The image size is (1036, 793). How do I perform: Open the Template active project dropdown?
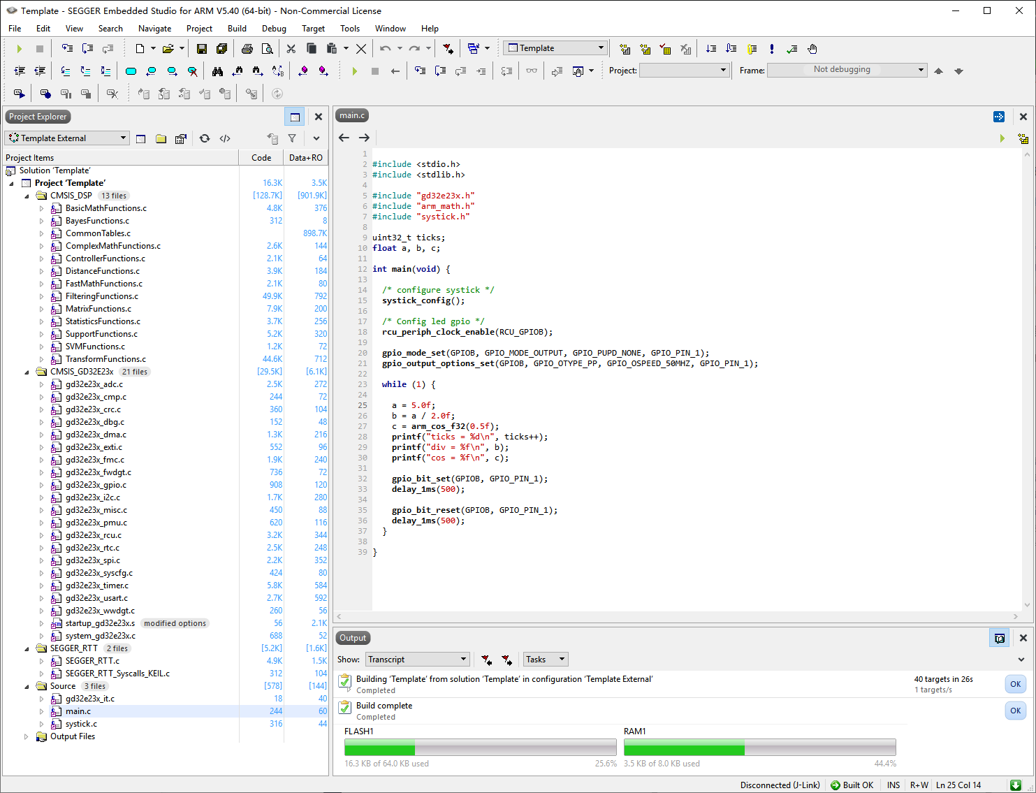(x=555, y=48)
